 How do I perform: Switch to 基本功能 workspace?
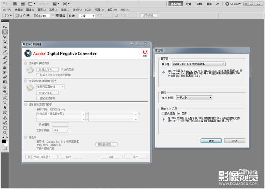pyautogui.click(x=176, y=4)
